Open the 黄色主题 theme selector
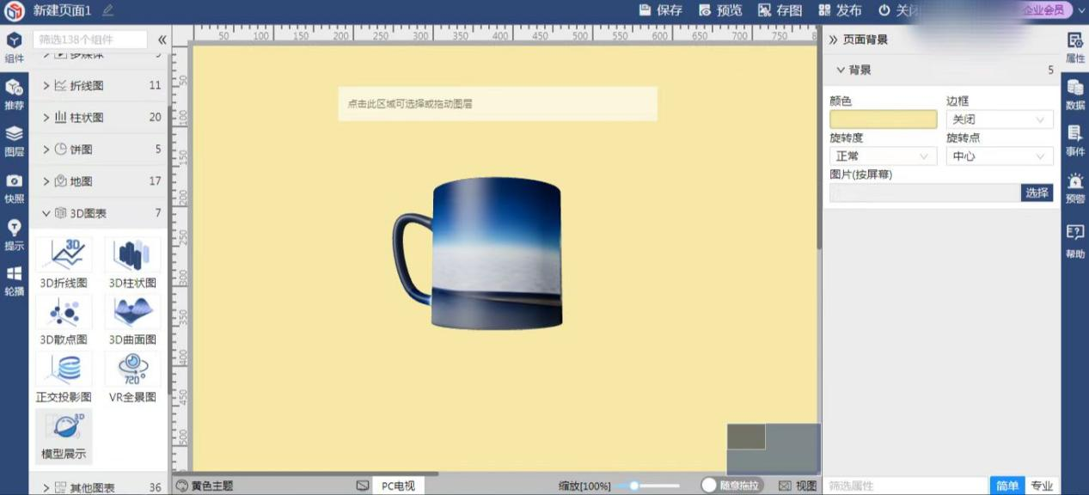The image size is (1089, 495). 205,486
